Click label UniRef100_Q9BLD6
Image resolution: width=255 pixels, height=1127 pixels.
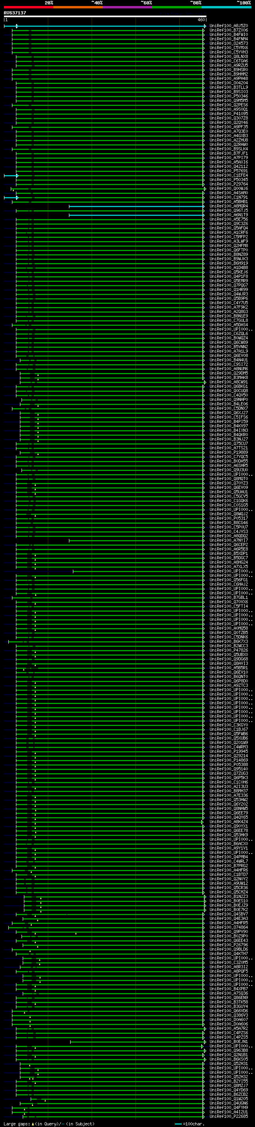[x=229, y=949]
